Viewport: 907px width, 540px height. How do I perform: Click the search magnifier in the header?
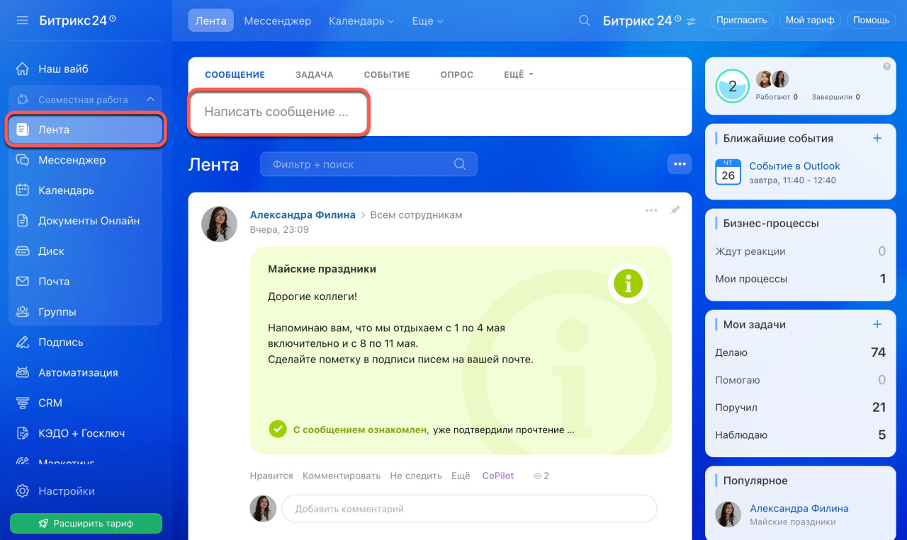(x=585, y=21)
